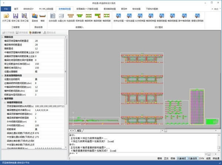Select the 模型 (Model) tab below the drawing
This screenshot has width=222, height=165.
79,130
